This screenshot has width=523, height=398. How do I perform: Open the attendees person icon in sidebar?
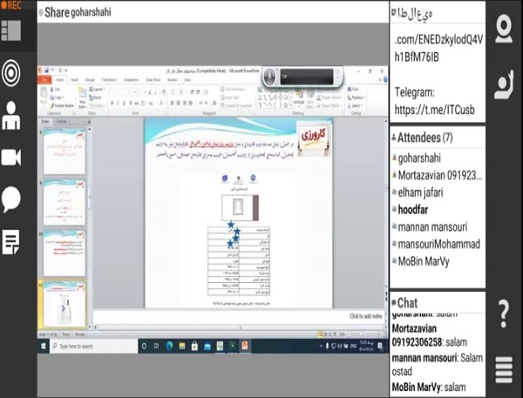click(12, 115)
